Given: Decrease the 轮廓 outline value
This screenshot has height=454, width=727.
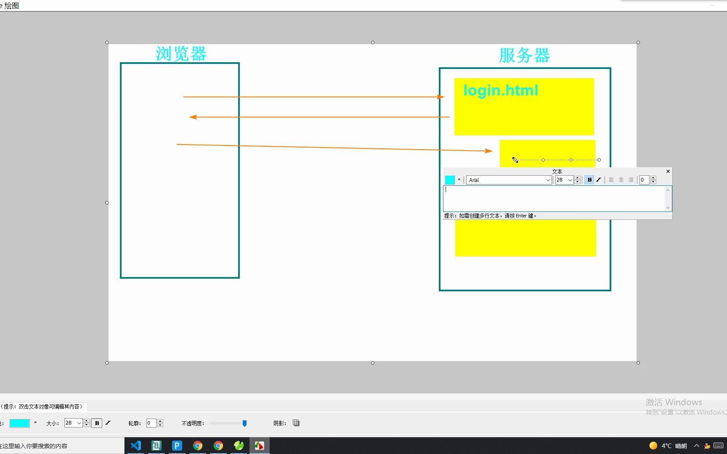Looking at the screenshot, I should click(160, 425).
